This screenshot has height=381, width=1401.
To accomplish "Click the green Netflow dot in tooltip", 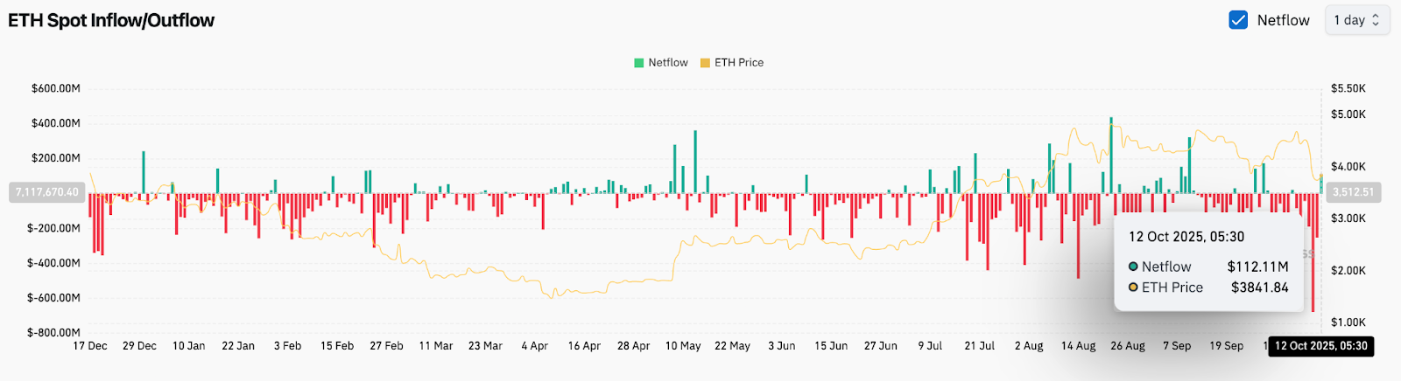I will (1133, 267).
